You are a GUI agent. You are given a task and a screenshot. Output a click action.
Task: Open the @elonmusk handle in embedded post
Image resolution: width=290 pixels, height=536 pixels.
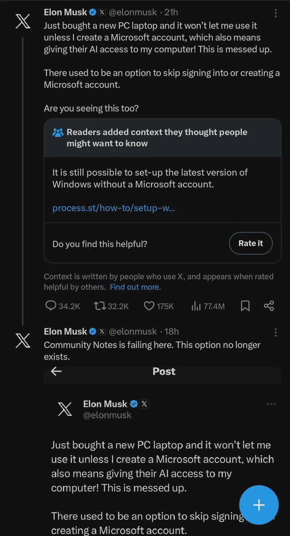click(107, 415)
